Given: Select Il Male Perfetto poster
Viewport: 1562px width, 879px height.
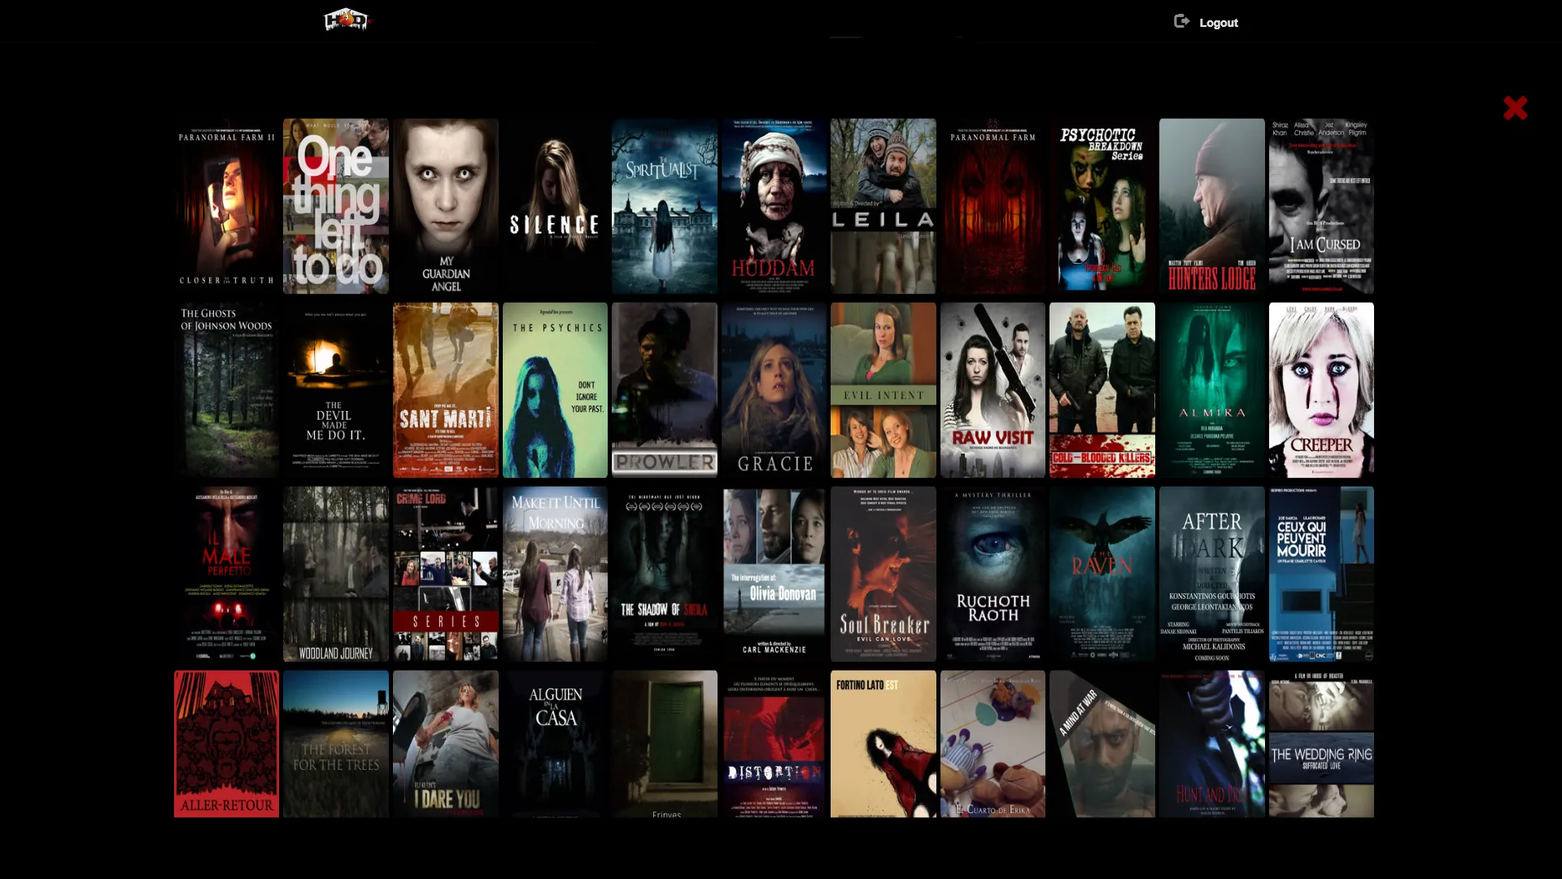Looking at the screenshot, I should [x=226, y=574].
